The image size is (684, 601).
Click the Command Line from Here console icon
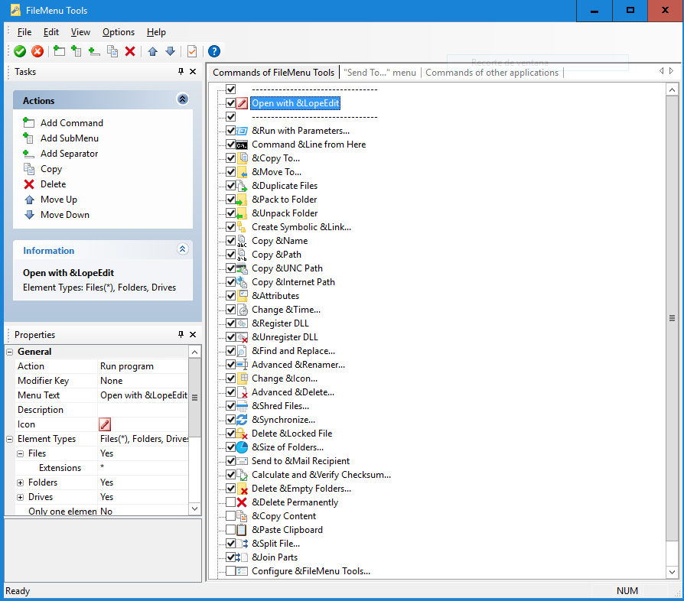[x=242, y=145]
